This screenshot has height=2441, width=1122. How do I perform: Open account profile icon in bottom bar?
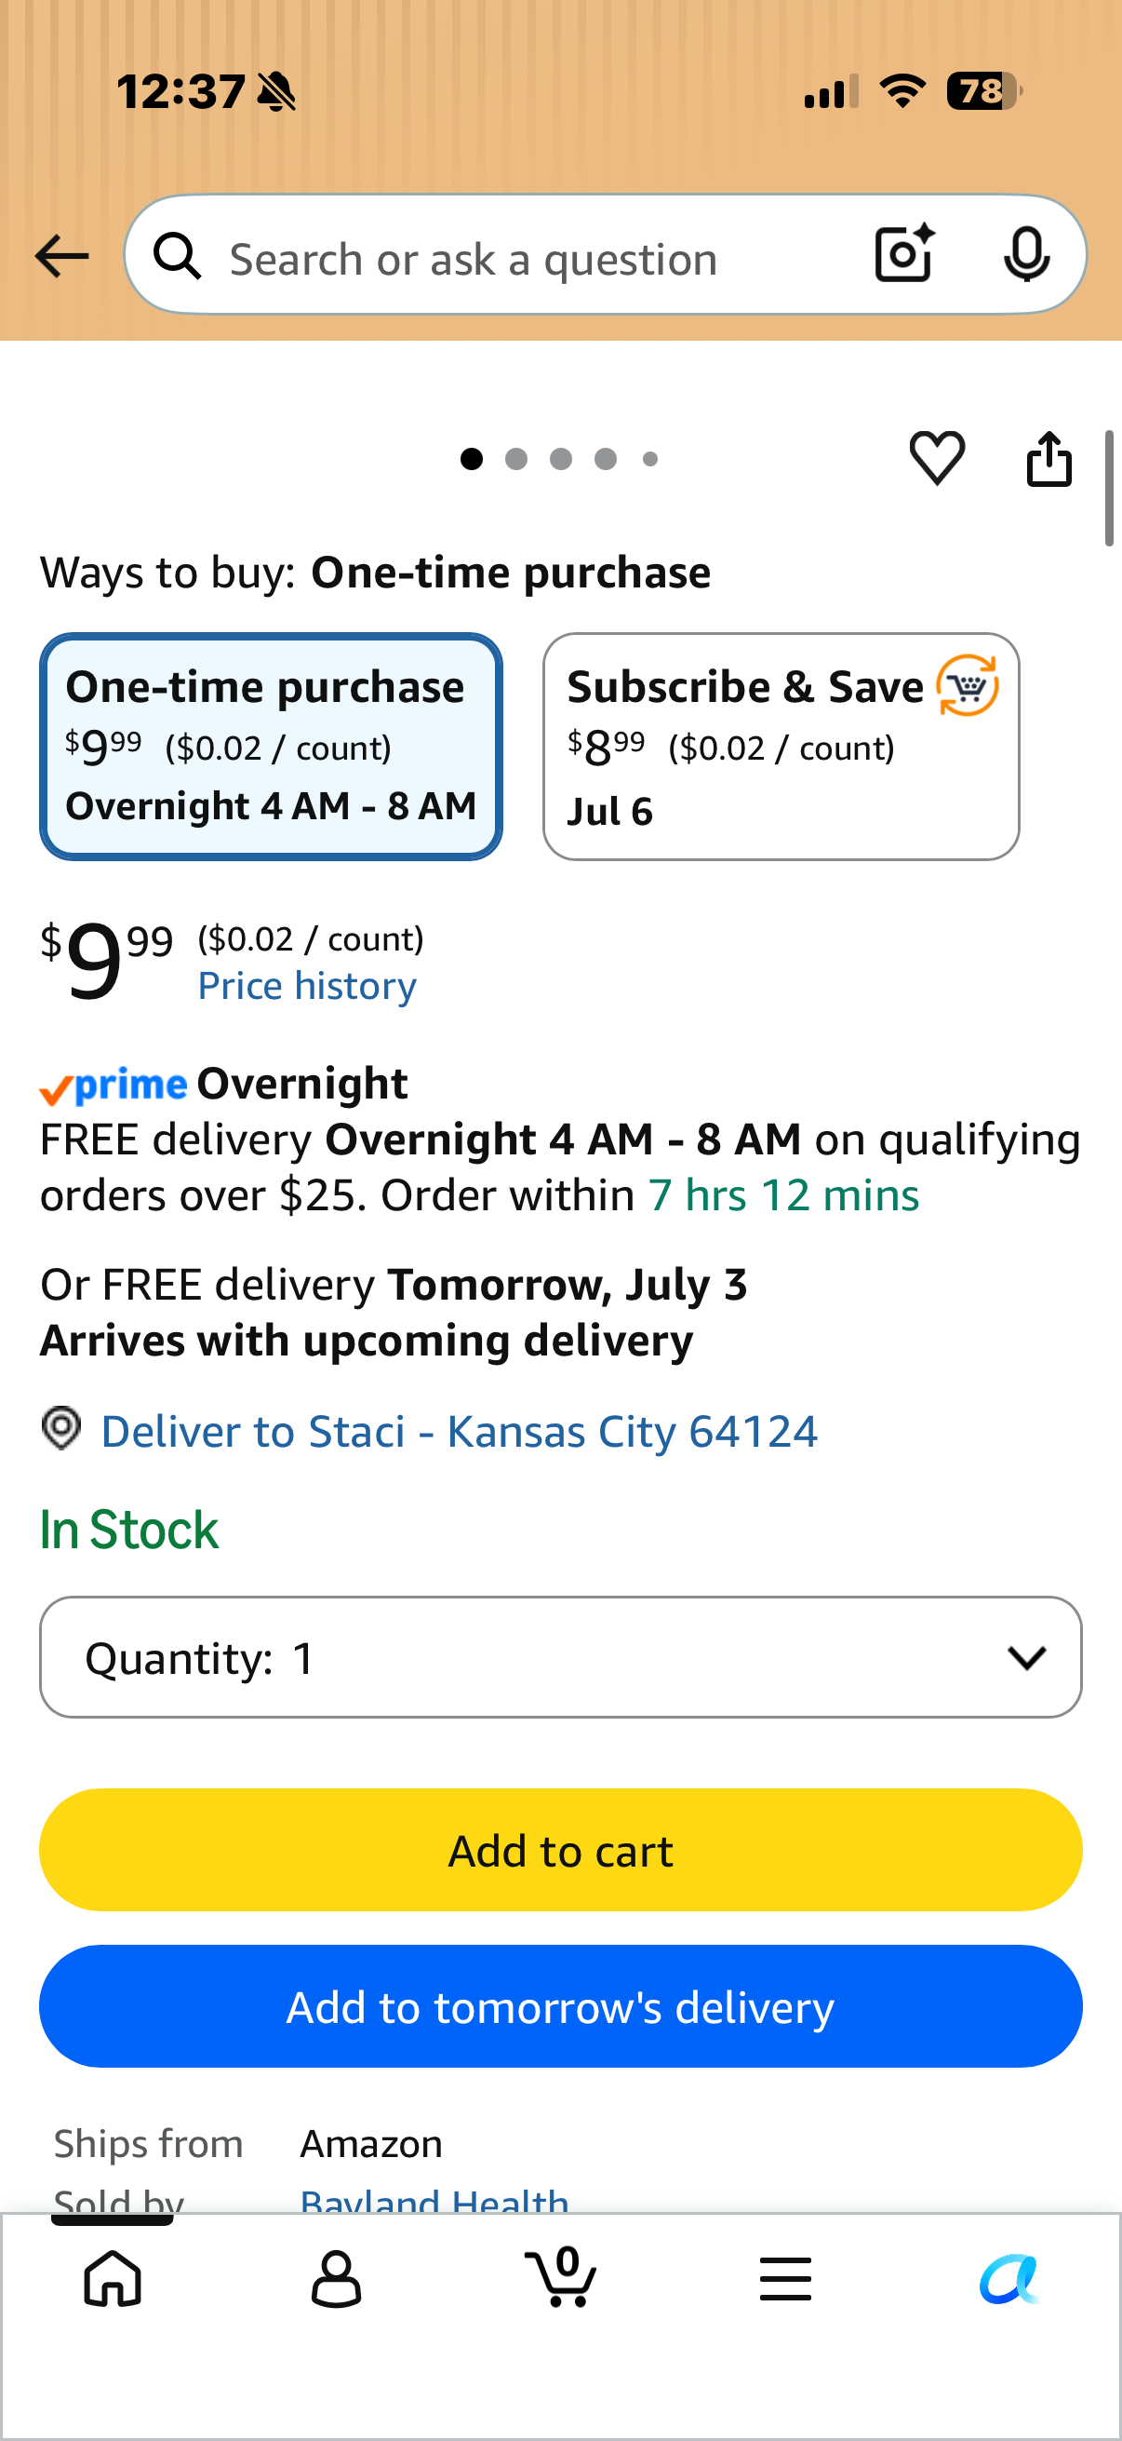(x=336, y=2278)
